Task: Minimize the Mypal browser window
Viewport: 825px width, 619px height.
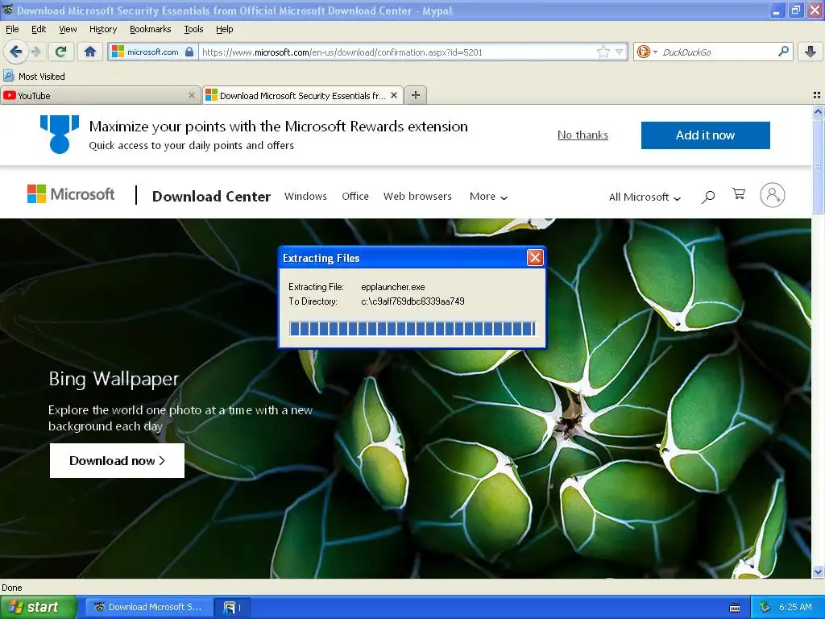Action: [777, 10]
